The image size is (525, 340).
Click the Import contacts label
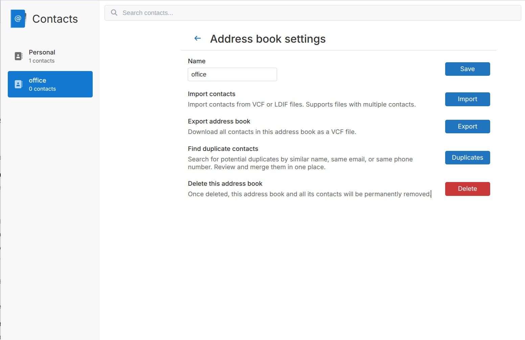tap(211, 94)
